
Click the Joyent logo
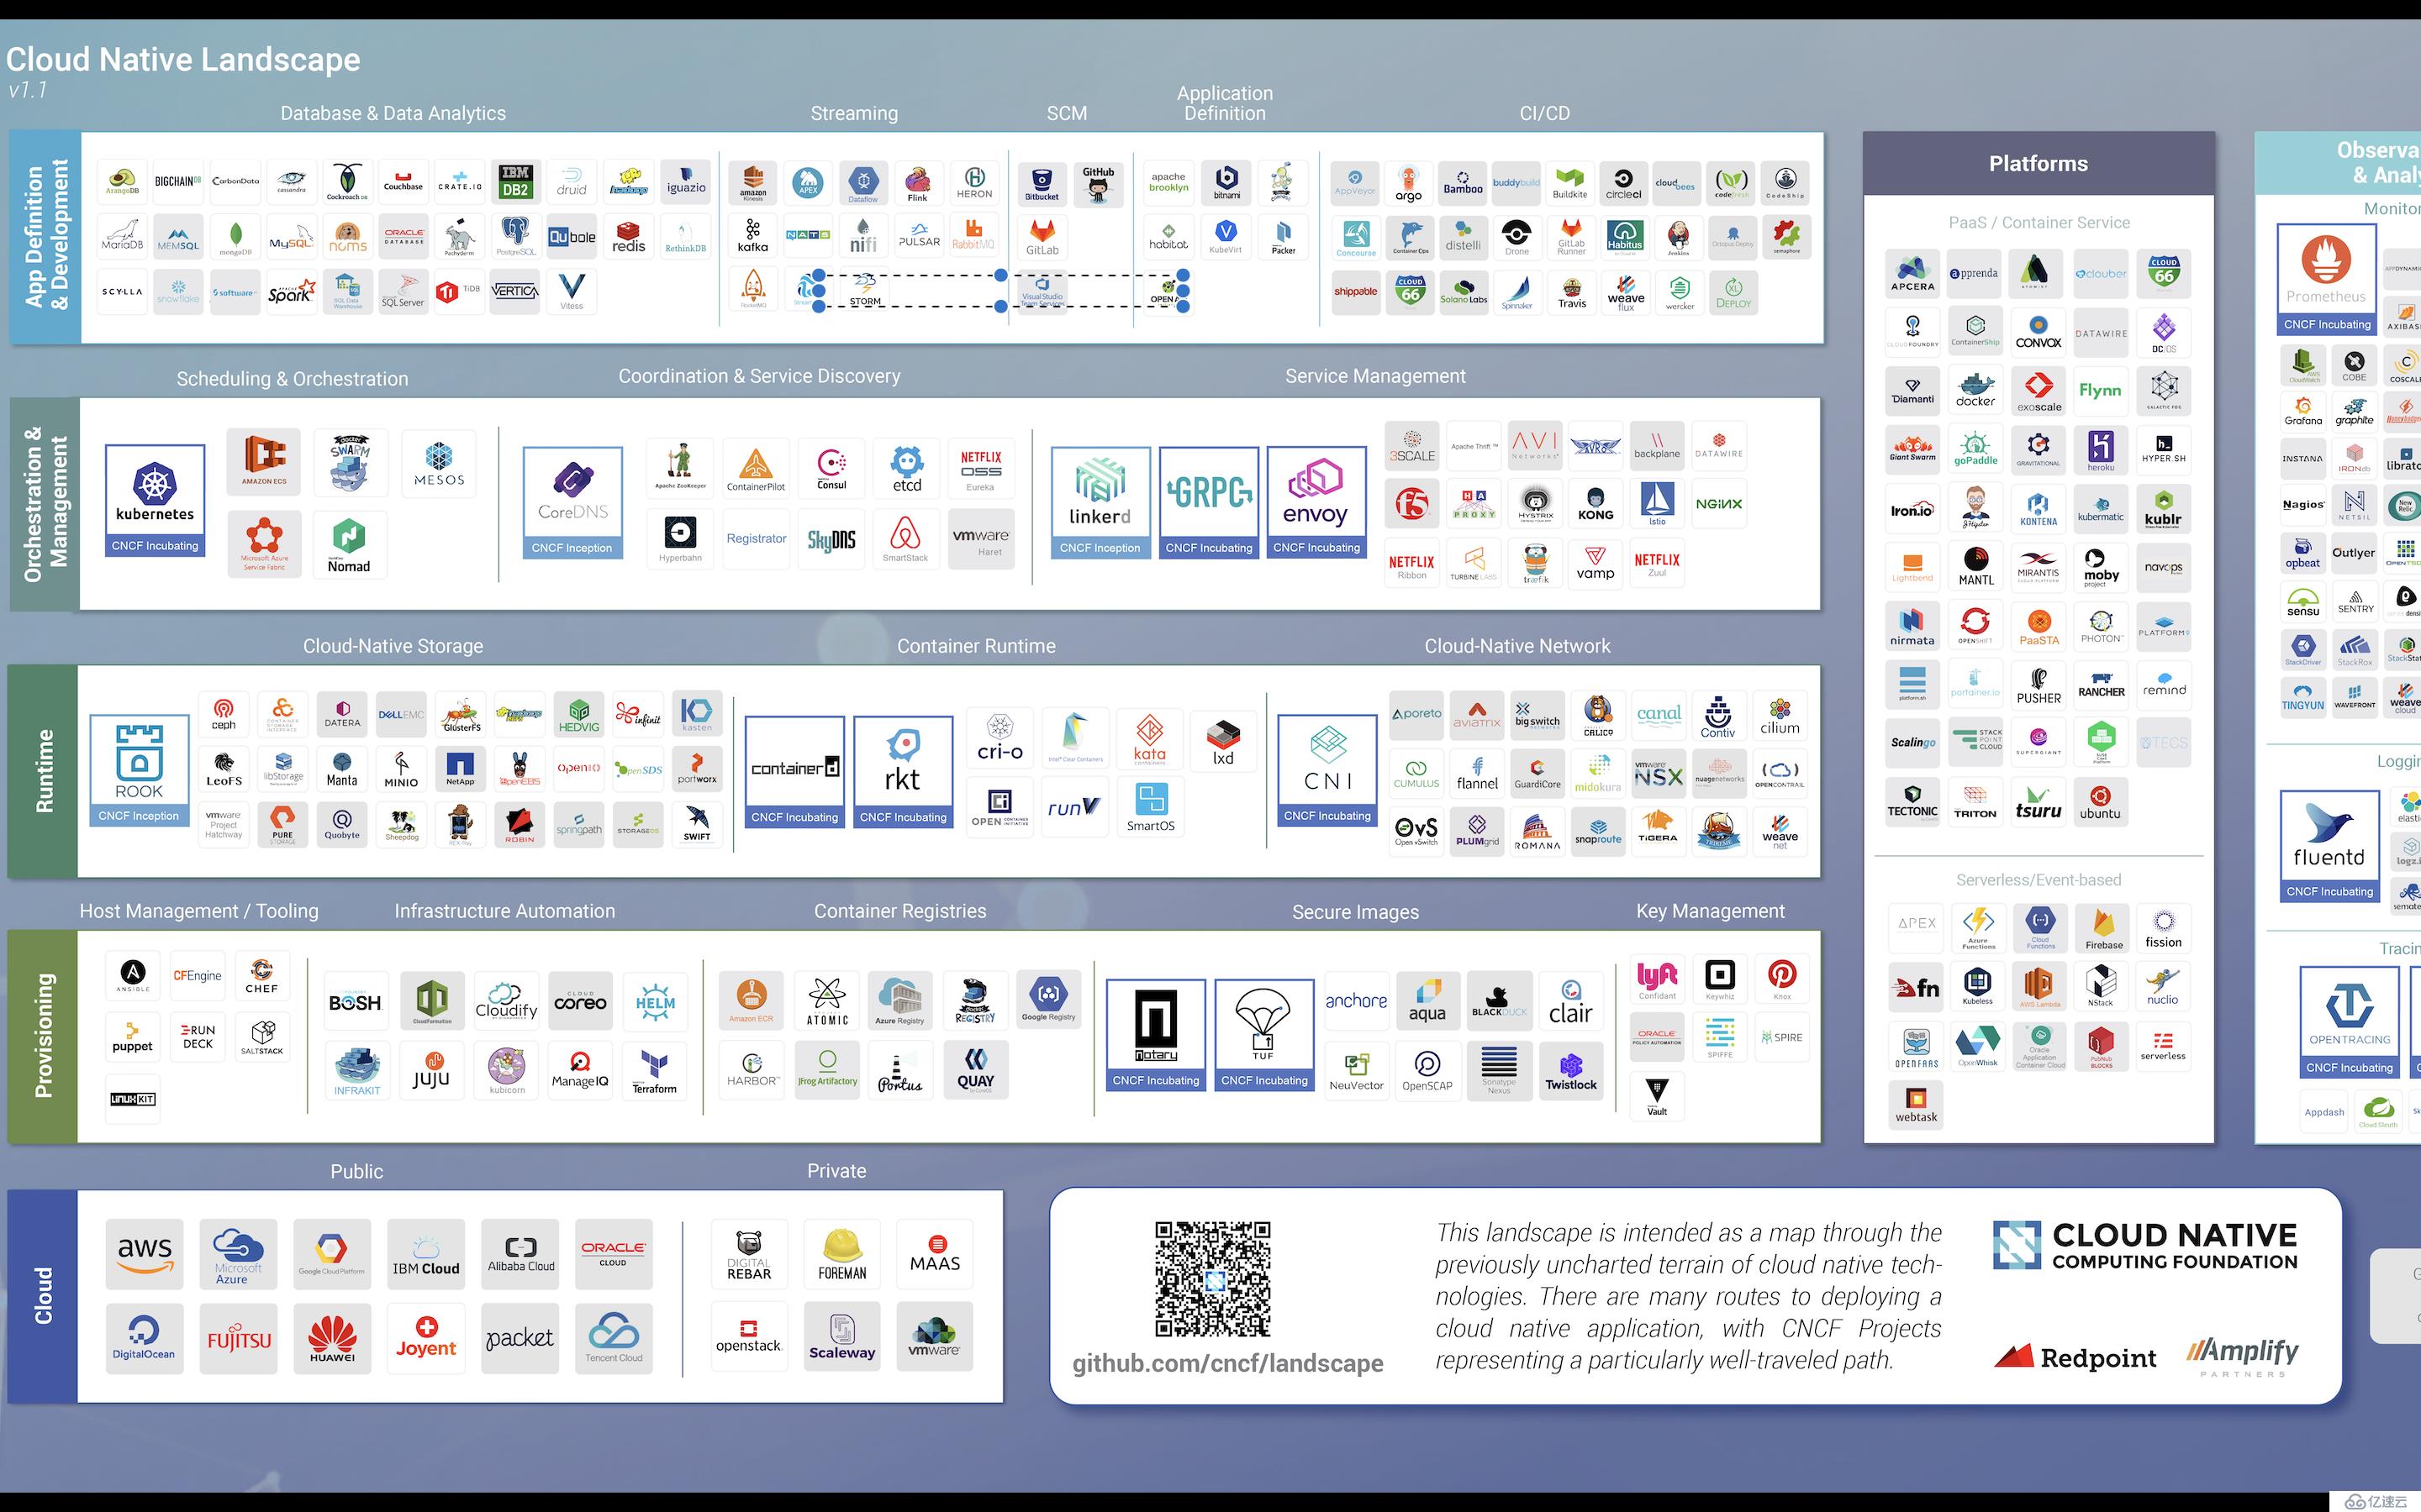click(426, 1338)
